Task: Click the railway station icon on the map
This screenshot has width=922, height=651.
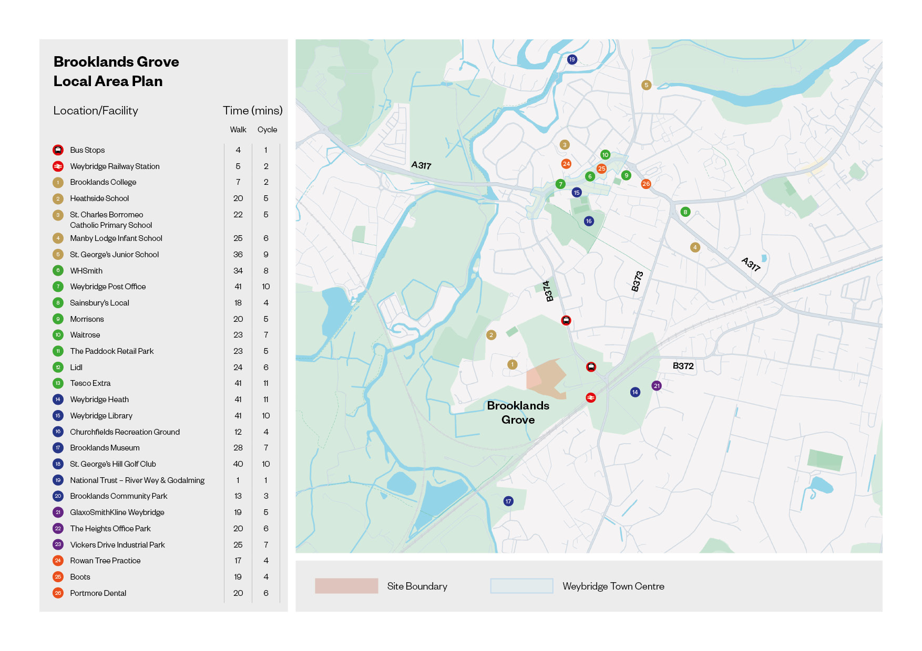Action: pyautogui.click(x=591, y=398)
